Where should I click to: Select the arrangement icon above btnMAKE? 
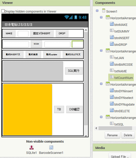point(108,17)
